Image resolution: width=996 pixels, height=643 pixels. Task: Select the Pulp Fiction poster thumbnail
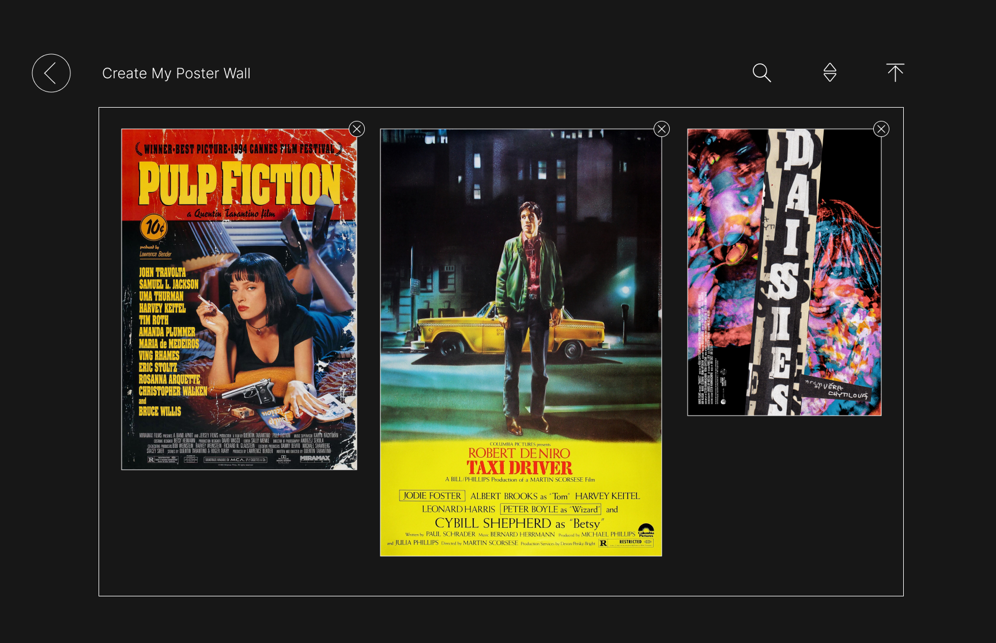[x=239, y=299]
